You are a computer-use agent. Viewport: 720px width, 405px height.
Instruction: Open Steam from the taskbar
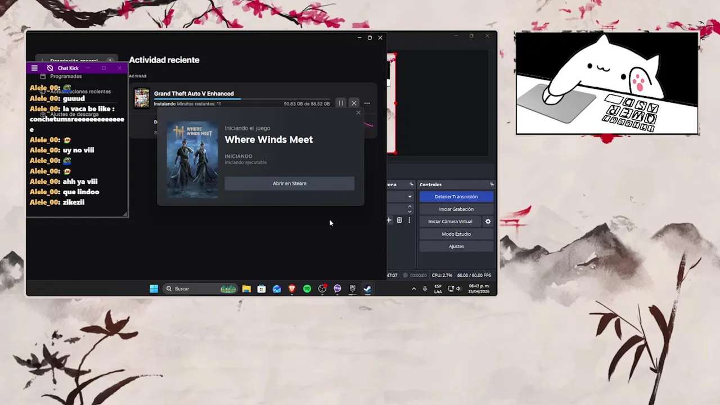(367, 289)
